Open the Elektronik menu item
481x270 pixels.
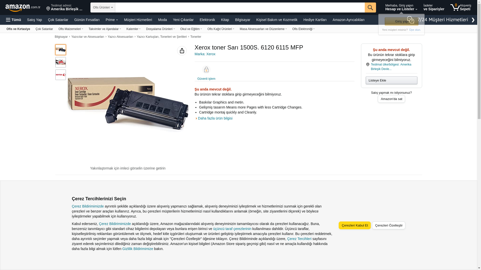tap(207, 20)
